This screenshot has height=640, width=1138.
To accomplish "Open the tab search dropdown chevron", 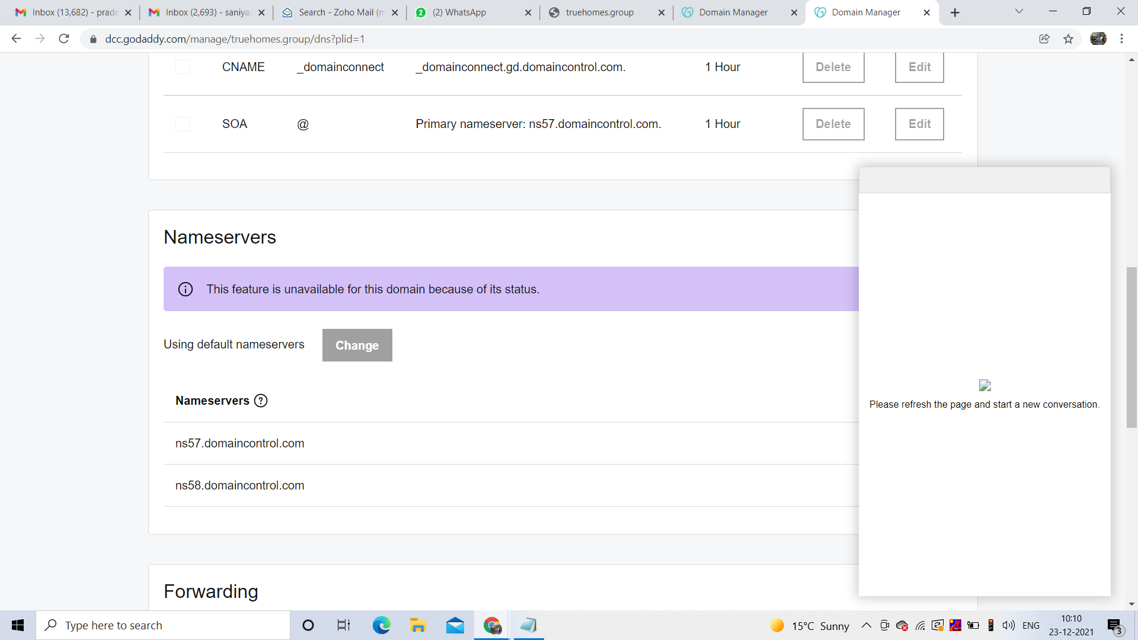I will [1019, 11].
